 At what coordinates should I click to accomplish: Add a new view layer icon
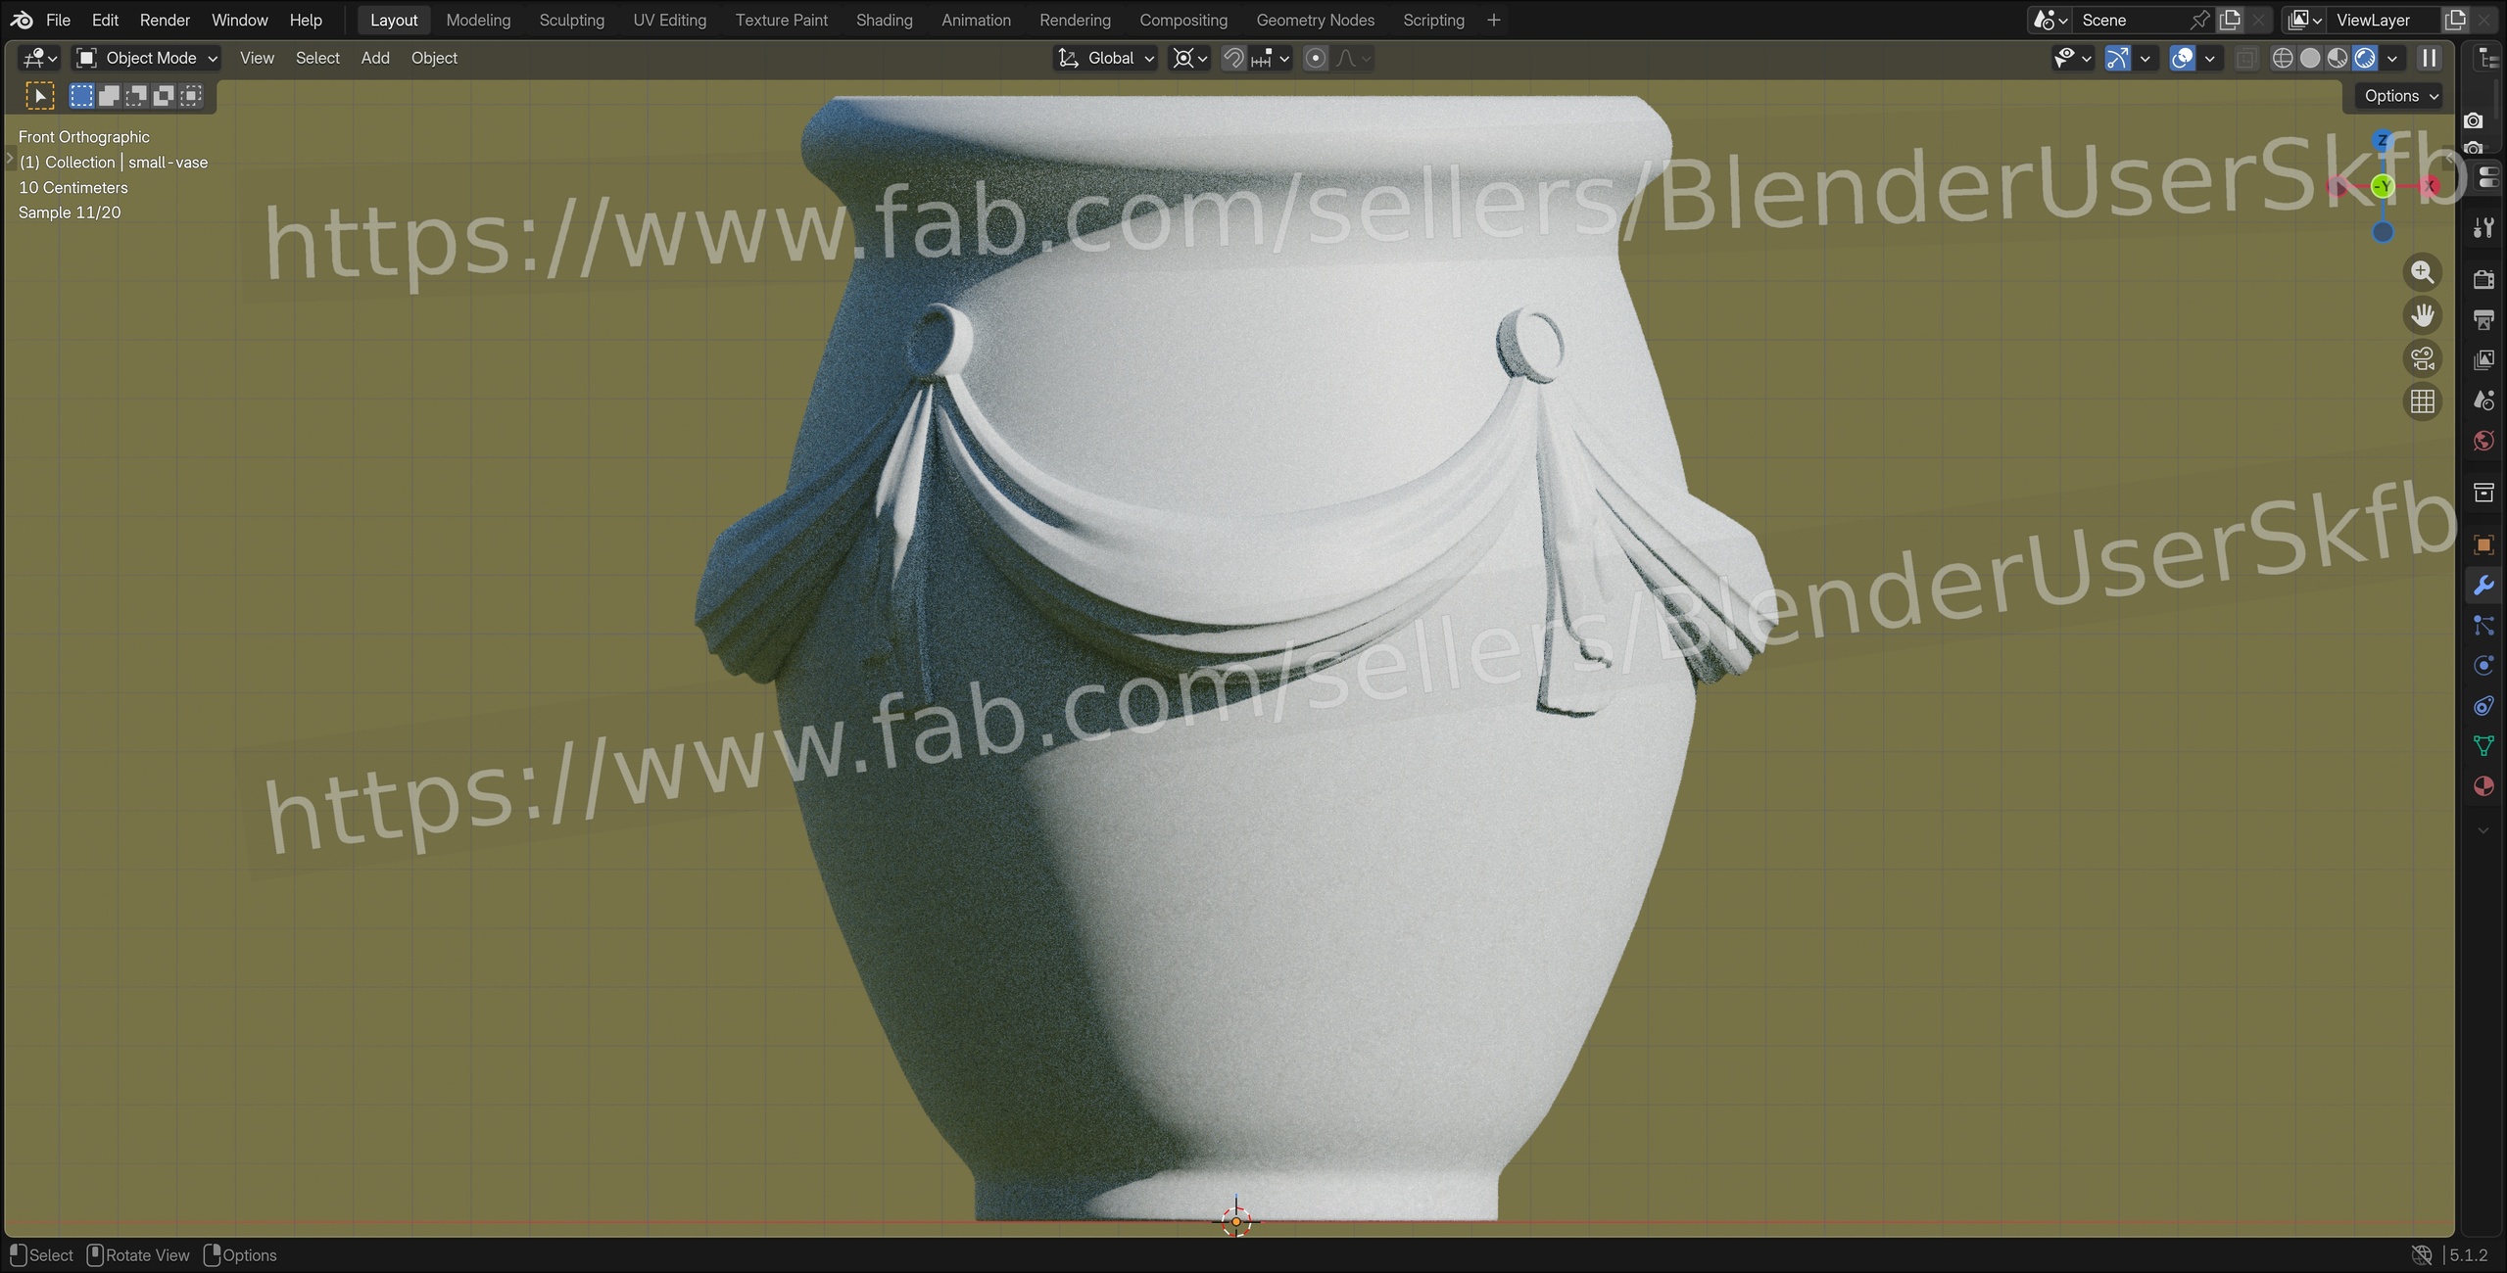(x=2455, y=20)
